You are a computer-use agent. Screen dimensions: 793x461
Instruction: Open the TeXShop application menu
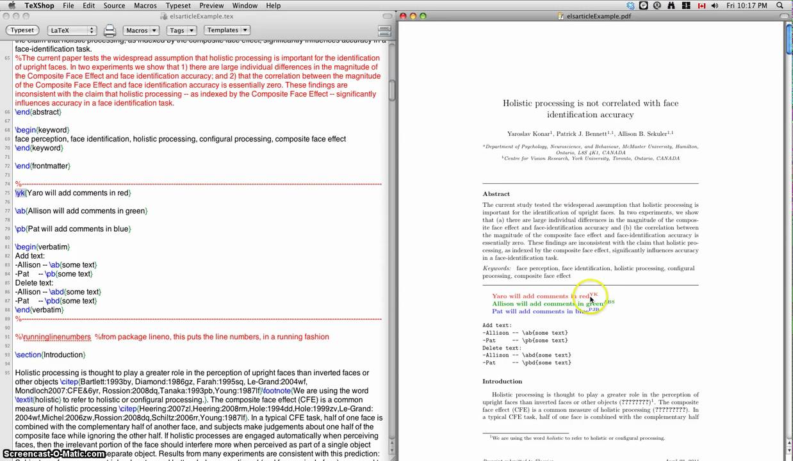38,6
